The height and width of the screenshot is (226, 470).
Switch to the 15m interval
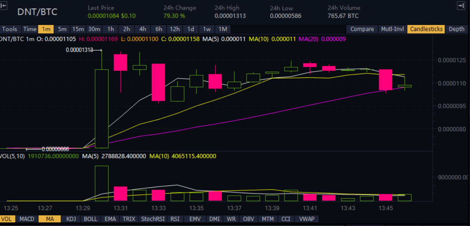tap(78, 29)
